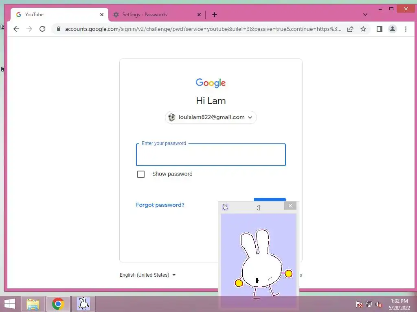Open Chrome side panel
The height and width of the screenshot is (312, 417).
[380, 29]
